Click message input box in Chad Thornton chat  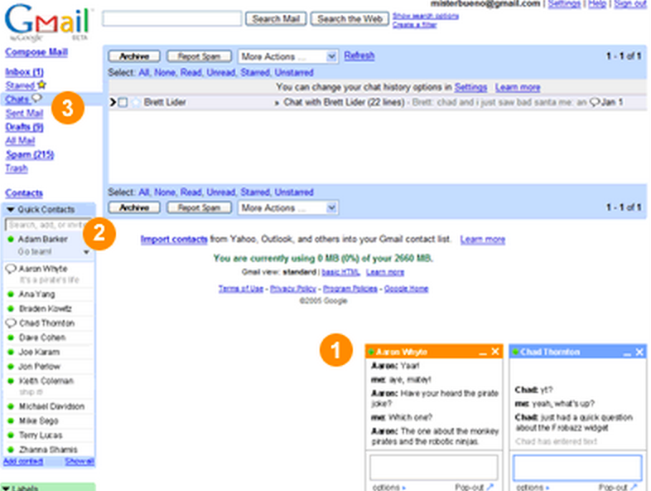[577, 467]
